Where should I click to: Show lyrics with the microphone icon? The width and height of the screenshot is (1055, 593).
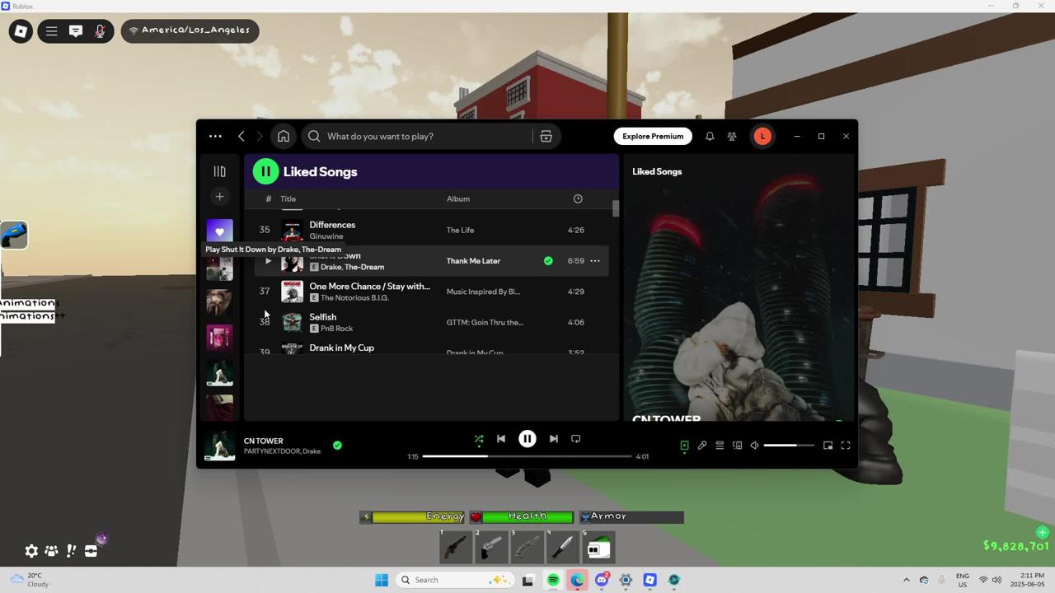[x=702, y=446]
